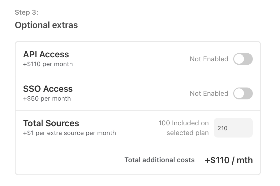This screenshot has height=186, width=280.
Task: Click the "100 Included on selected plan" note
Action: click(x=184, y=128)
